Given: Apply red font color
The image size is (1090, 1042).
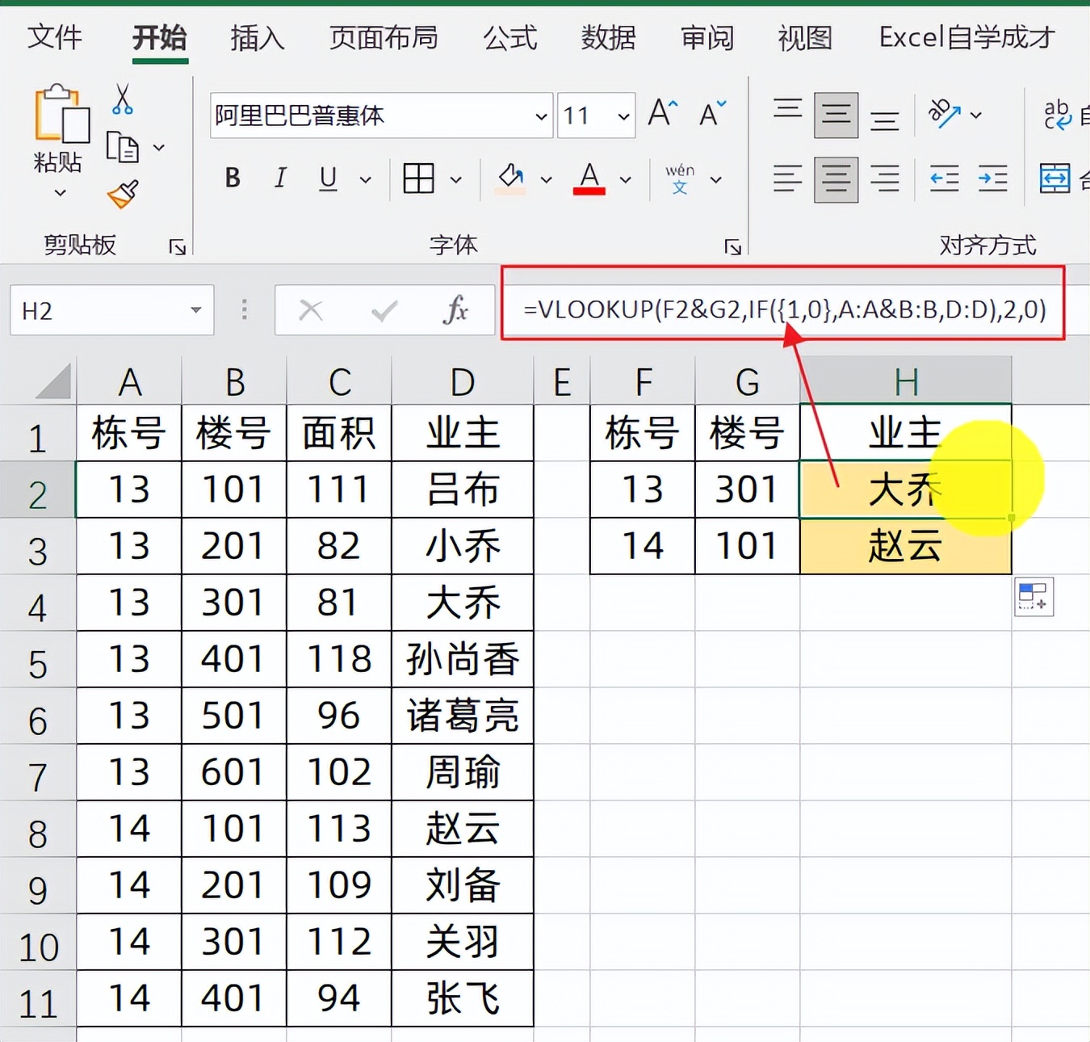Looking at the screenshot, I should click(x=589, y=178).
